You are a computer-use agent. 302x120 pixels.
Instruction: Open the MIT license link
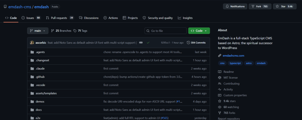(231, 78)
